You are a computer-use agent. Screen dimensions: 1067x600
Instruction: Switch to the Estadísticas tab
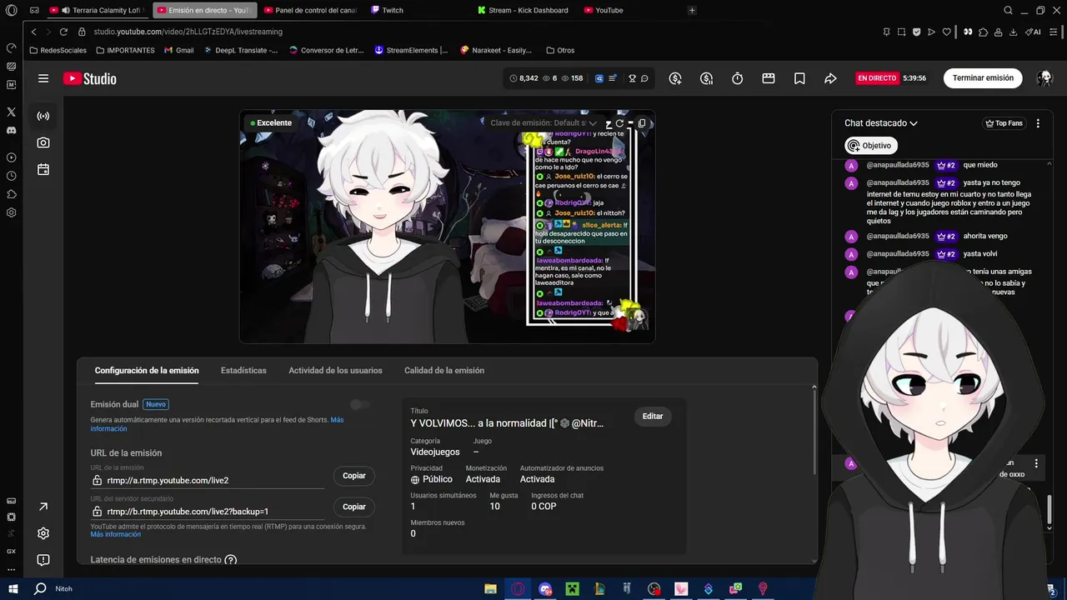coord(243,371)
